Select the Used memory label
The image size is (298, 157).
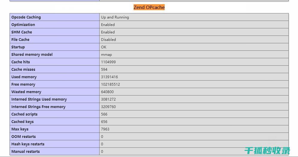[24, 77]
